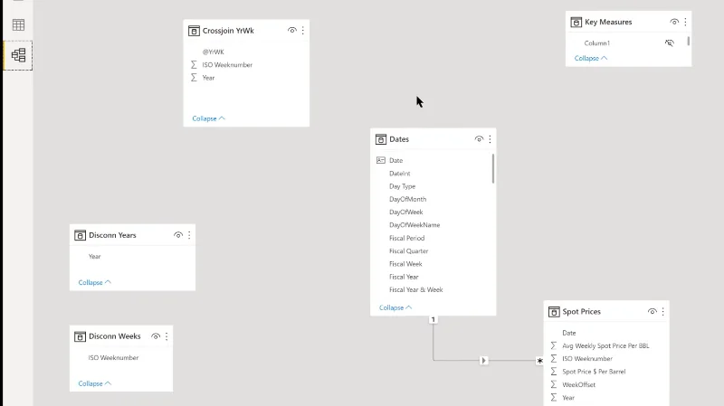Click the Crossjoin YrWk table icon
The image size is (724, 406).
point(194,31)
